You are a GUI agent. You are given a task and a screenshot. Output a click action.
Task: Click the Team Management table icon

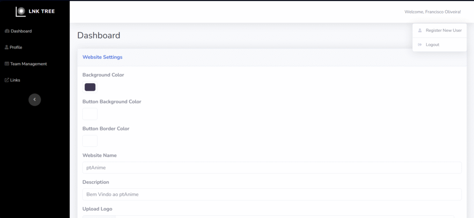(x=7, y=64)
